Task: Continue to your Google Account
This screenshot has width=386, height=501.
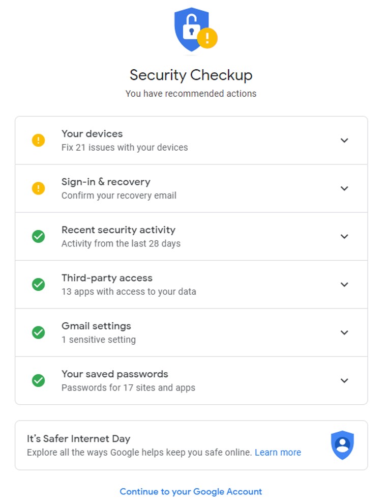Action: 191,491
